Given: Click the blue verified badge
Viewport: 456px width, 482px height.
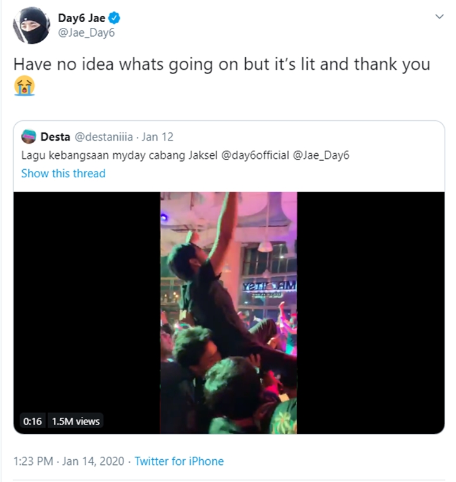Looking at the screenshot, I should point(115,18).
